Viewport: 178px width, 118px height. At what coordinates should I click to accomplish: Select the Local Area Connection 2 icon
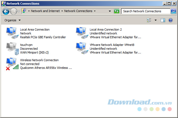[x=82, y=33]
